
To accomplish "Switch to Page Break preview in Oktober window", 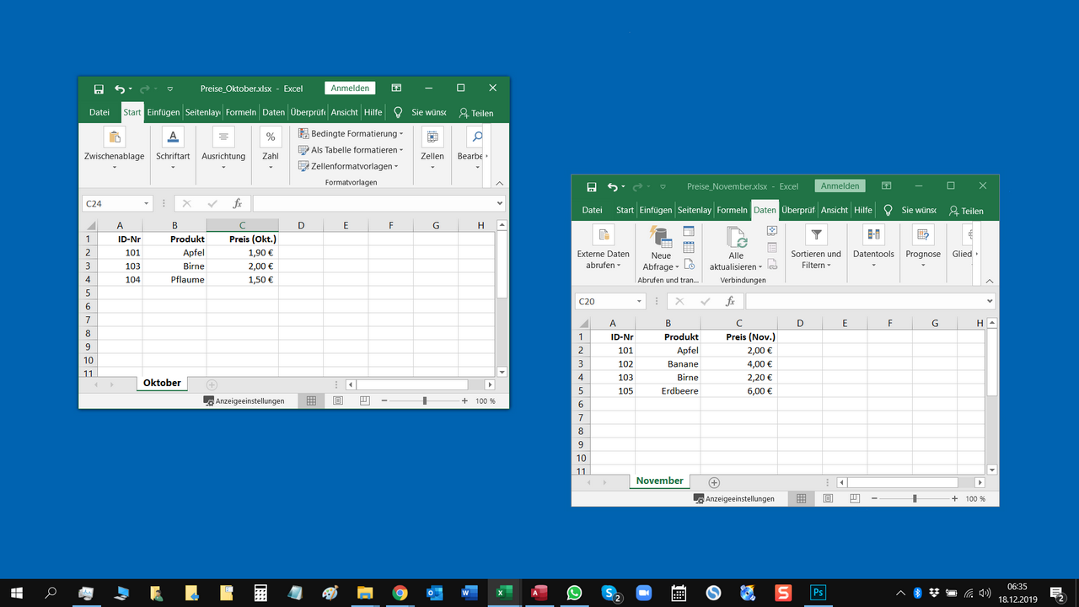I will [364, 401].
